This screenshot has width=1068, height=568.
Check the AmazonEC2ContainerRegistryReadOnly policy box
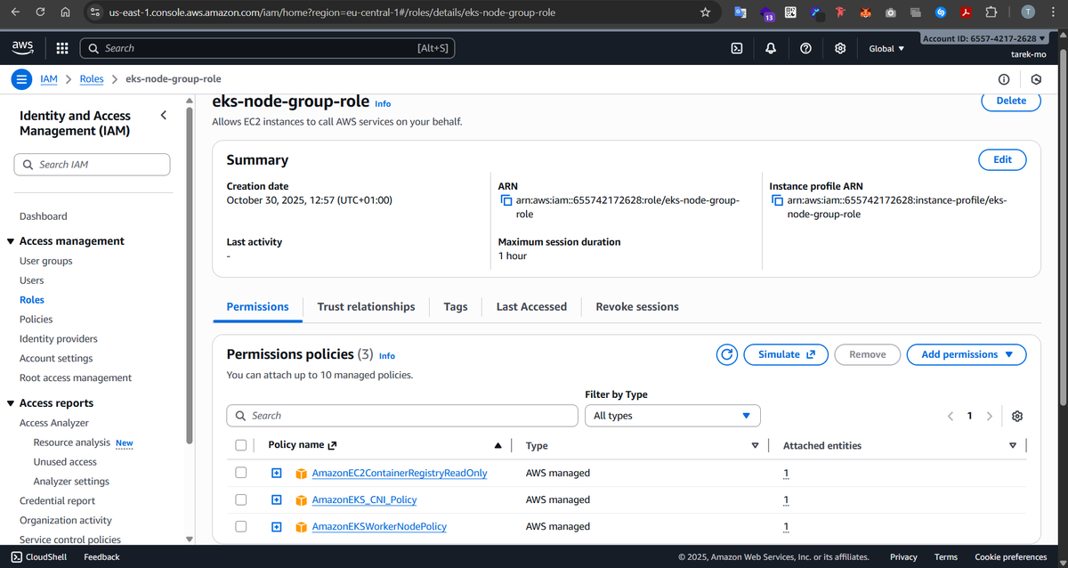tap(240, 473)
